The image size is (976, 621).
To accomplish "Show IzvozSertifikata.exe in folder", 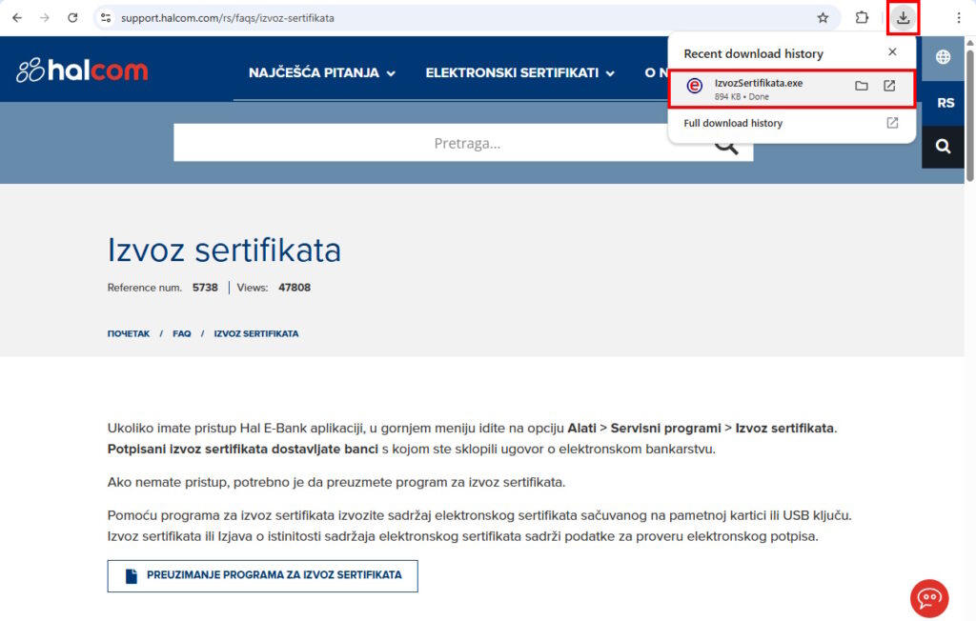I will click(x=862, y=86).
